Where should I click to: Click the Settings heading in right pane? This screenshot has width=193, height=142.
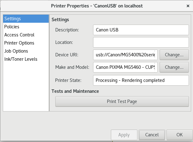pos(60,20)
